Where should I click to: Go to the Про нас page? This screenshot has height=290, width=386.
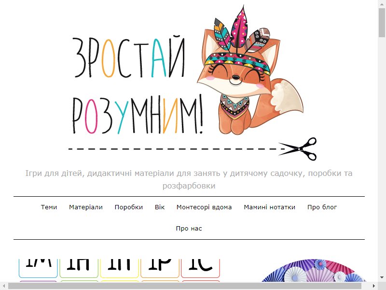[x=189, y=229]
